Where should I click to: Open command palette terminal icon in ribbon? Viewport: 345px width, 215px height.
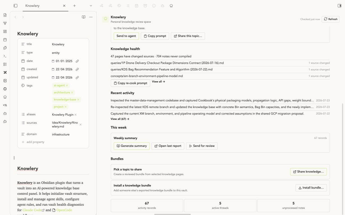point(5,56)
